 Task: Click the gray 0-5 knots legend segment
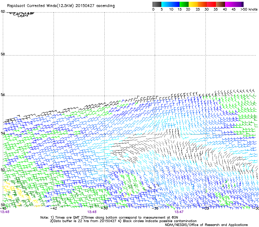tap(157, 4)
